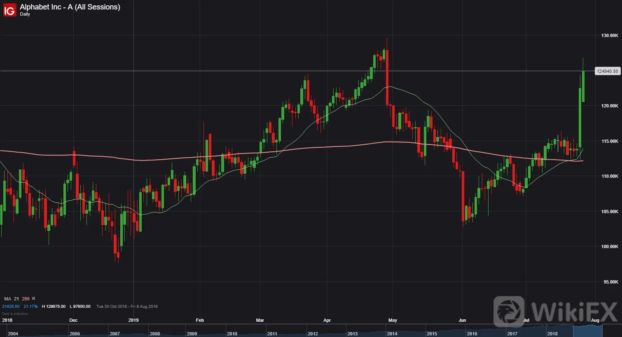Click the Apr label on time axis
The image size is (622, 337).
click(327, 320)
